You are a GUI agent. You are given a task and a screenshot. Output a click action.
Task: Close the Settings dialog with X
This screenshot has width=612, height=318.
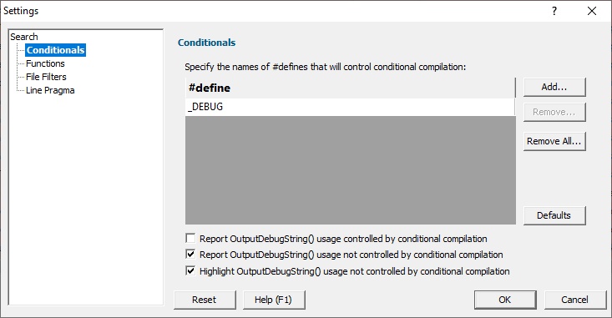[592, 11]
